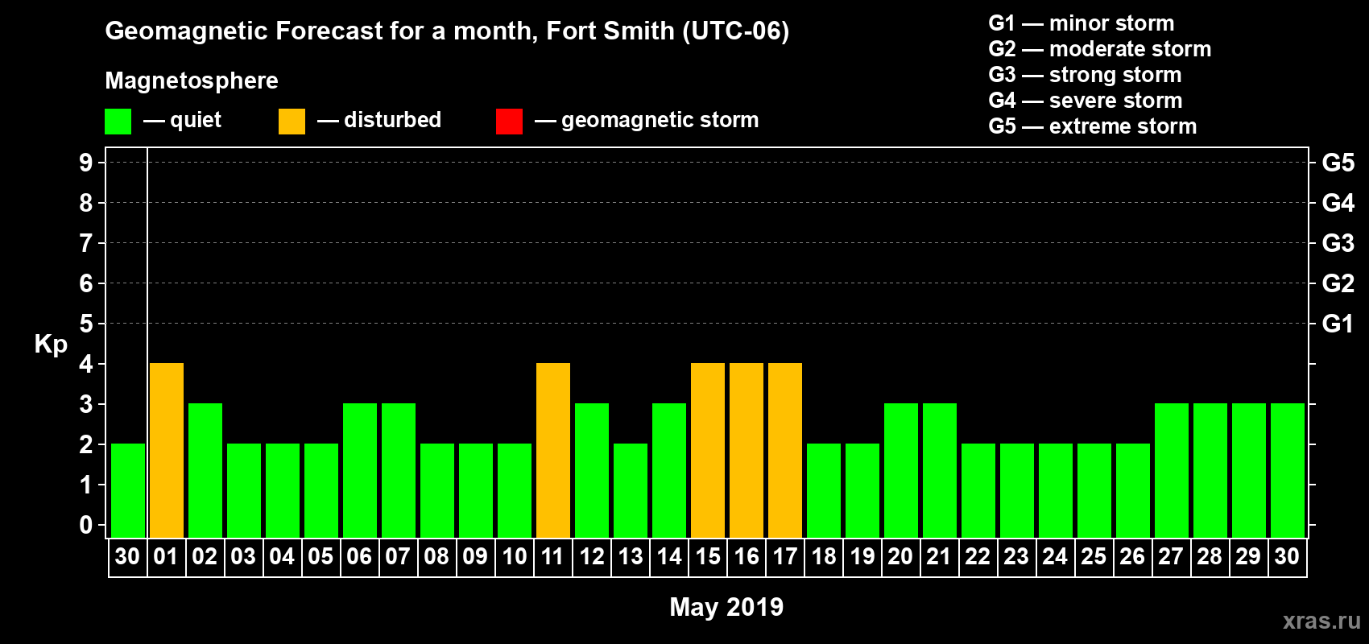Click the green bar for day 24

pyautogui.click(x=1056, y=490)
